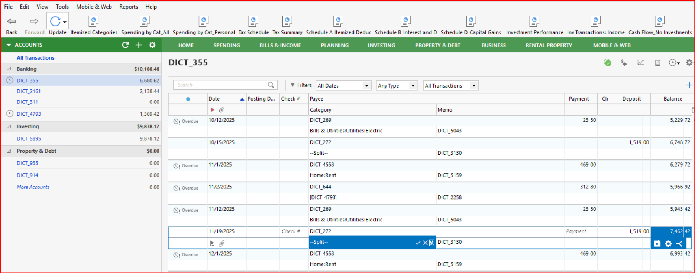This screenshot has height=273, width=695.
Task: Open the Investment Performance report
Action: pos(534,22)
